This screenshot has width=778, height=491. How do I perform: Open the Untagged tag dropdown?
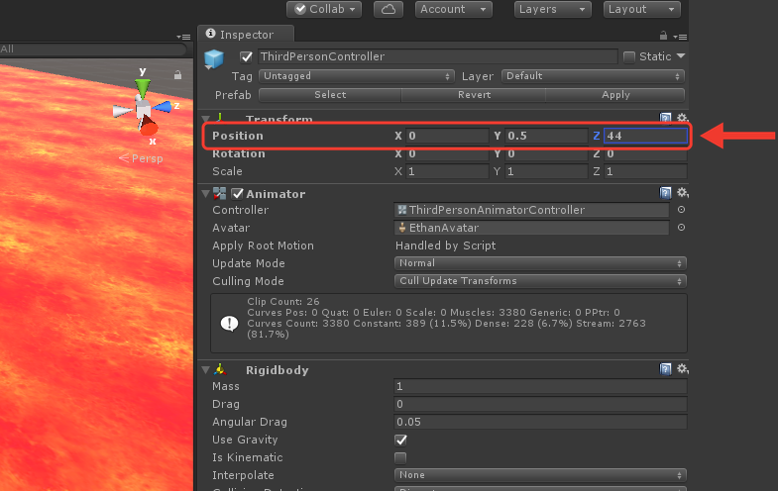[356, 76]
